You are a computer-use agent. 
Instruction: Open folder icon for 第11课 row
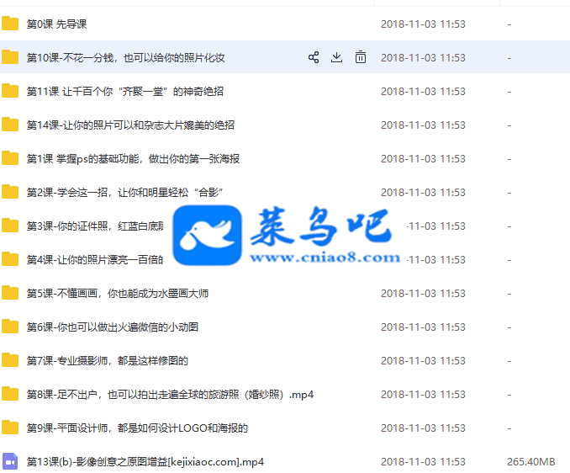(x=10, y=91)
